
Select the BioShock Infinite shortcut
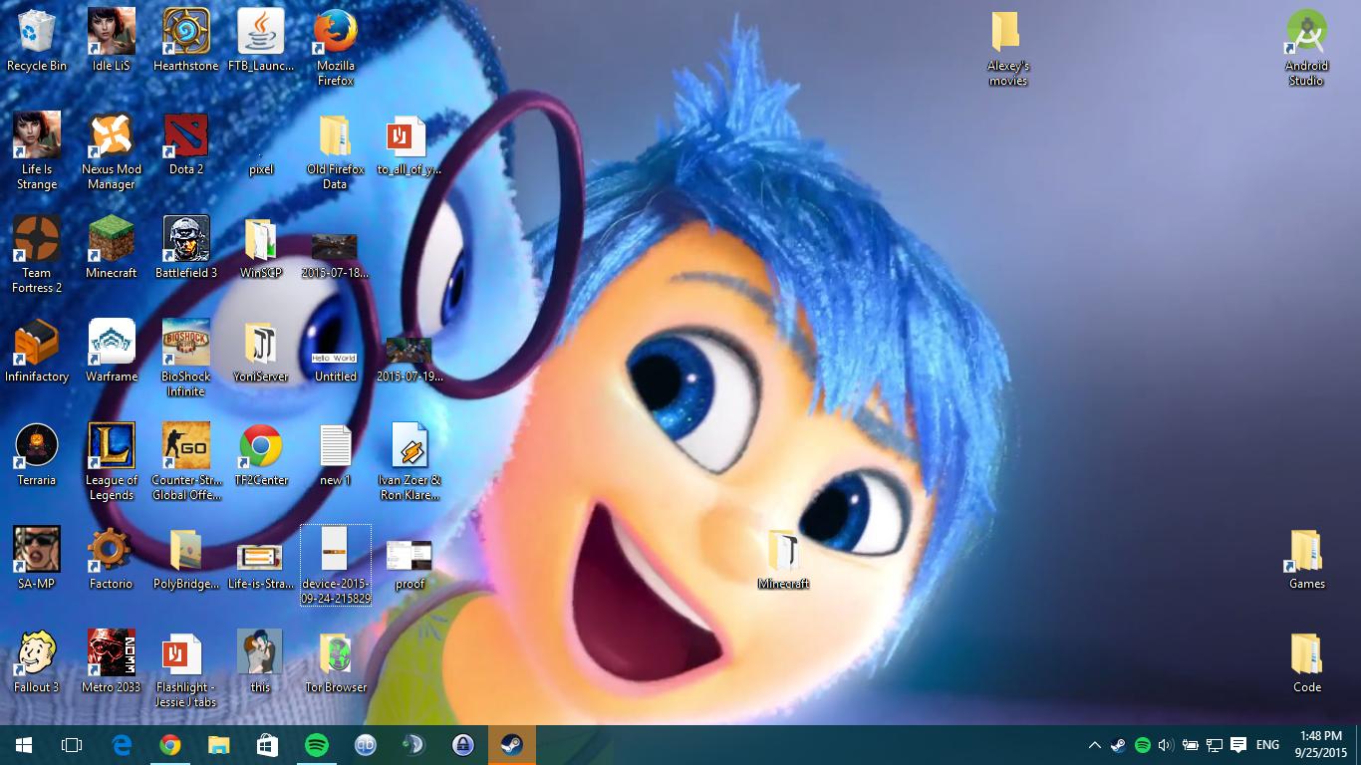[x=185, y=358]
